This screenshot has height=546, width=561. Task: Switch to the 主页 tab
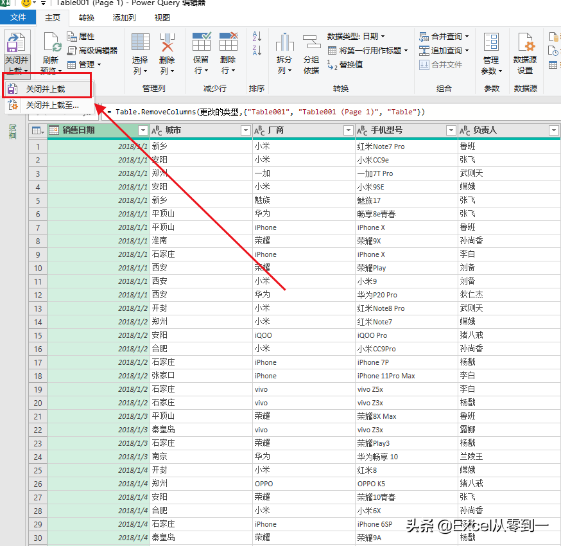[x=53, y=18]
